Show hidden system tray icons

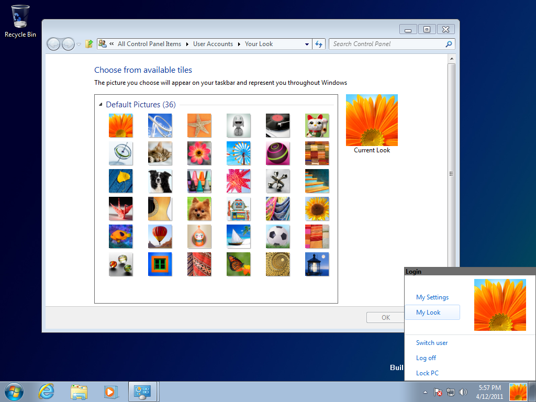[425, 392]
